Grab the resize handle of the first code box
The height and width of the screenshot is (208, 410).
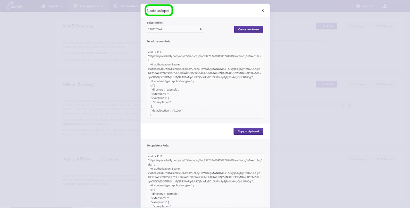tap(262, 117)
